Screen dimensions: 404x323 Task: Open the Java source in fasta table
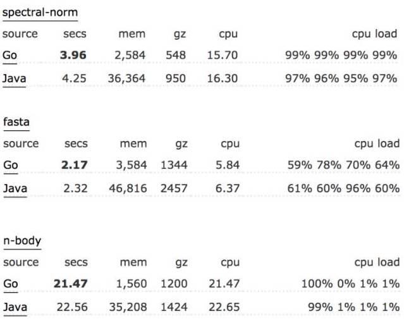click(x=14, y=188)
